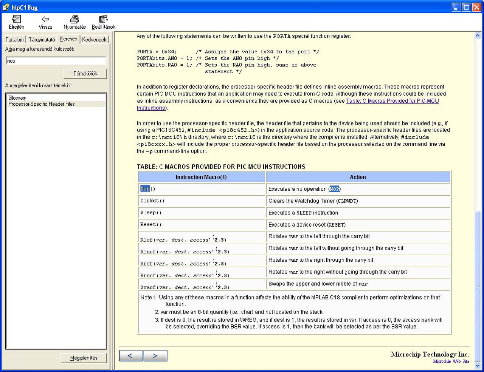Open the Microchip Web Site link
The width and height of the screenshot is (484, 372).
coord(451,361)
